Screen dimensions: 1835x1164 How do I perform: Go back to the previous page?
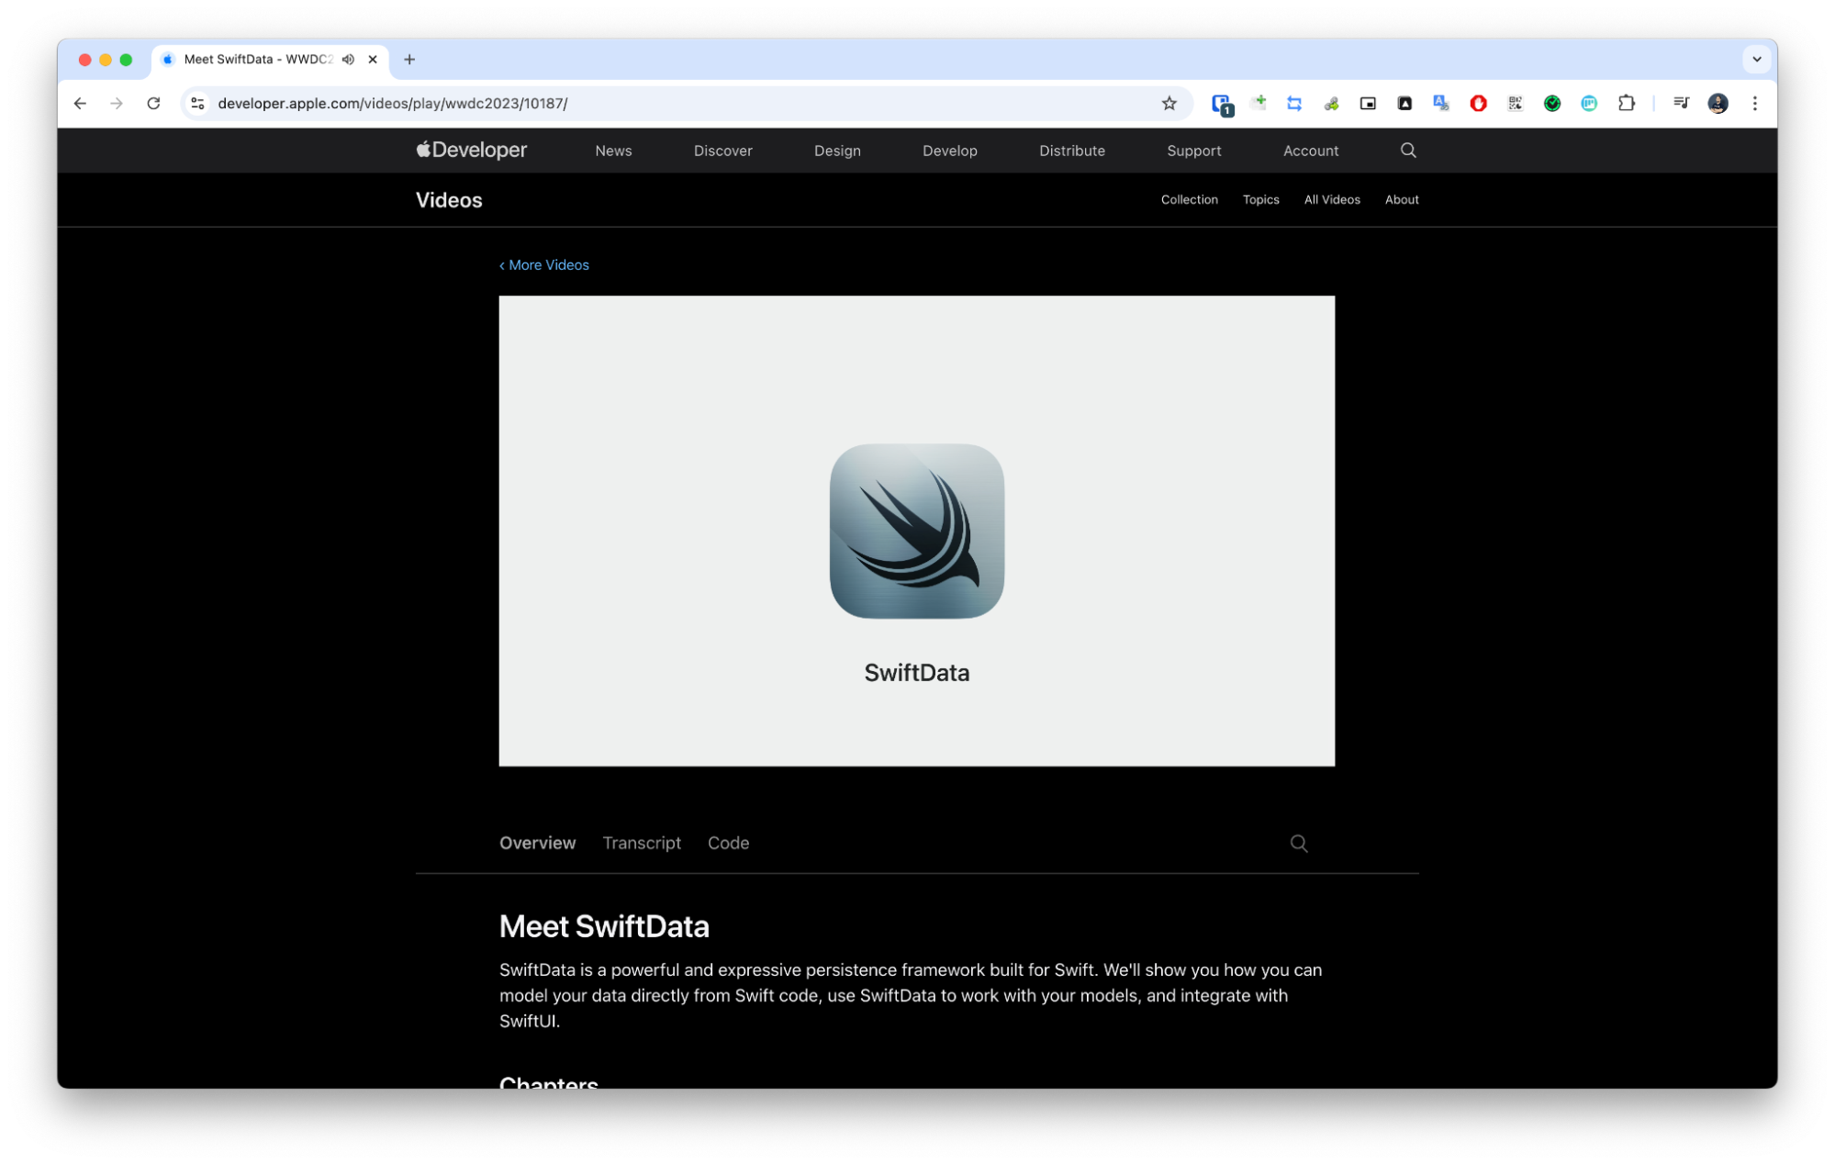(80, 104)
